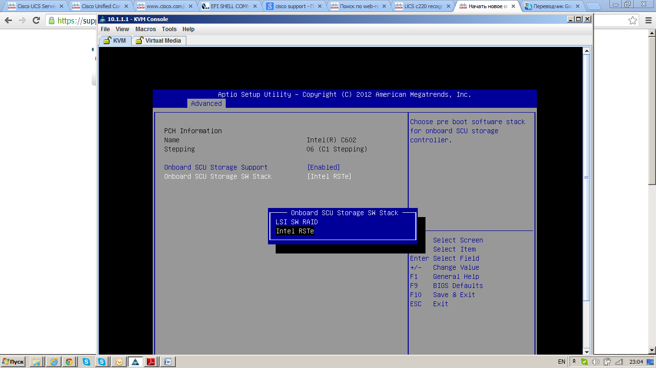Click the KVM Console vertical scrollbar up arrow
This screenshot has width=656, height=368.
point(586,50)
